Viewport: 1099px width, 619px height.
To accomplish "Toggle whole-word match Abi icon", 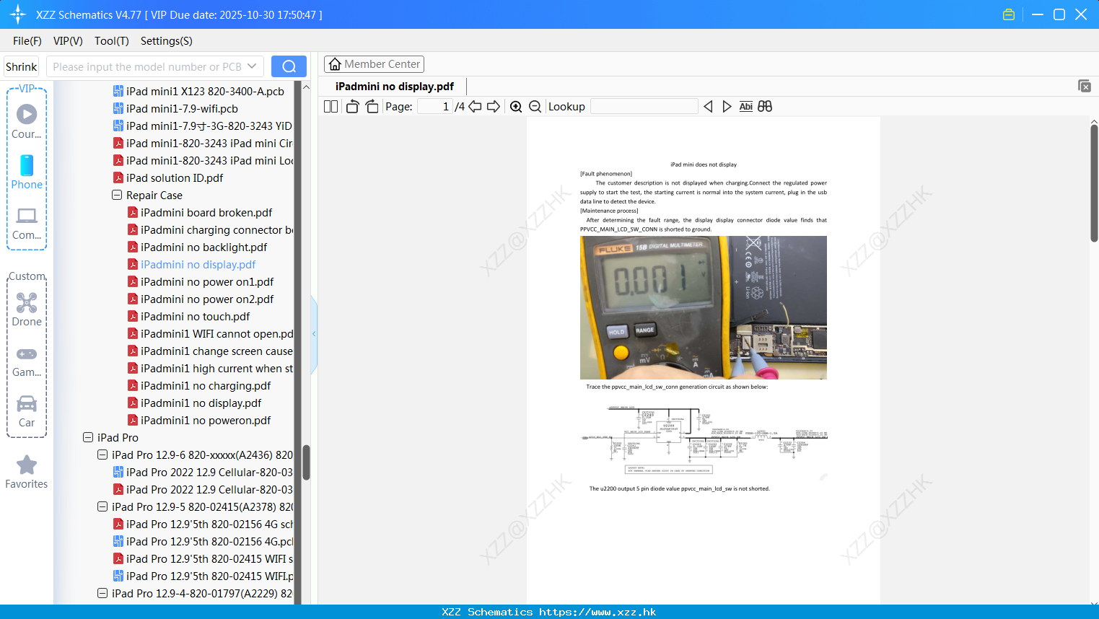I will 746,106.
